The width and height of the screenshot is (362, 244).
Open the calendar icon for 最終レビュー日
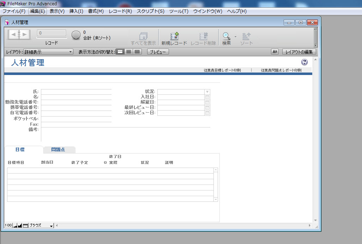point(207,108)
